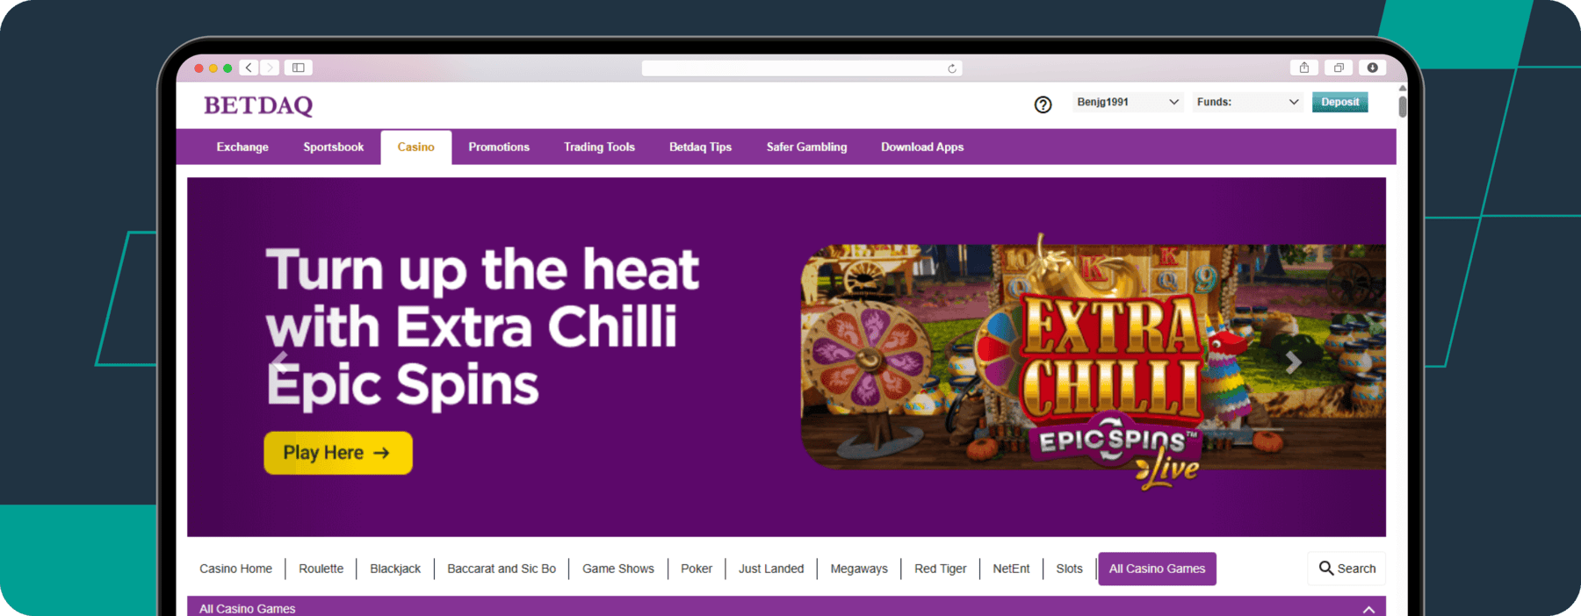
Task: Select the Casino tab
Action: tap(416, 147)
